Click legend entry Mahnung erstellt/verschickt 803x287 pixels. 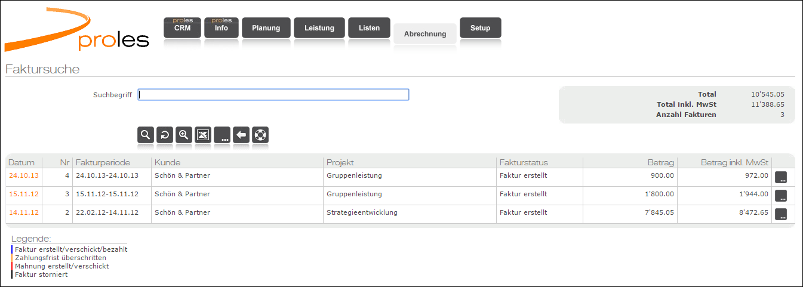(x=61, y=266)
